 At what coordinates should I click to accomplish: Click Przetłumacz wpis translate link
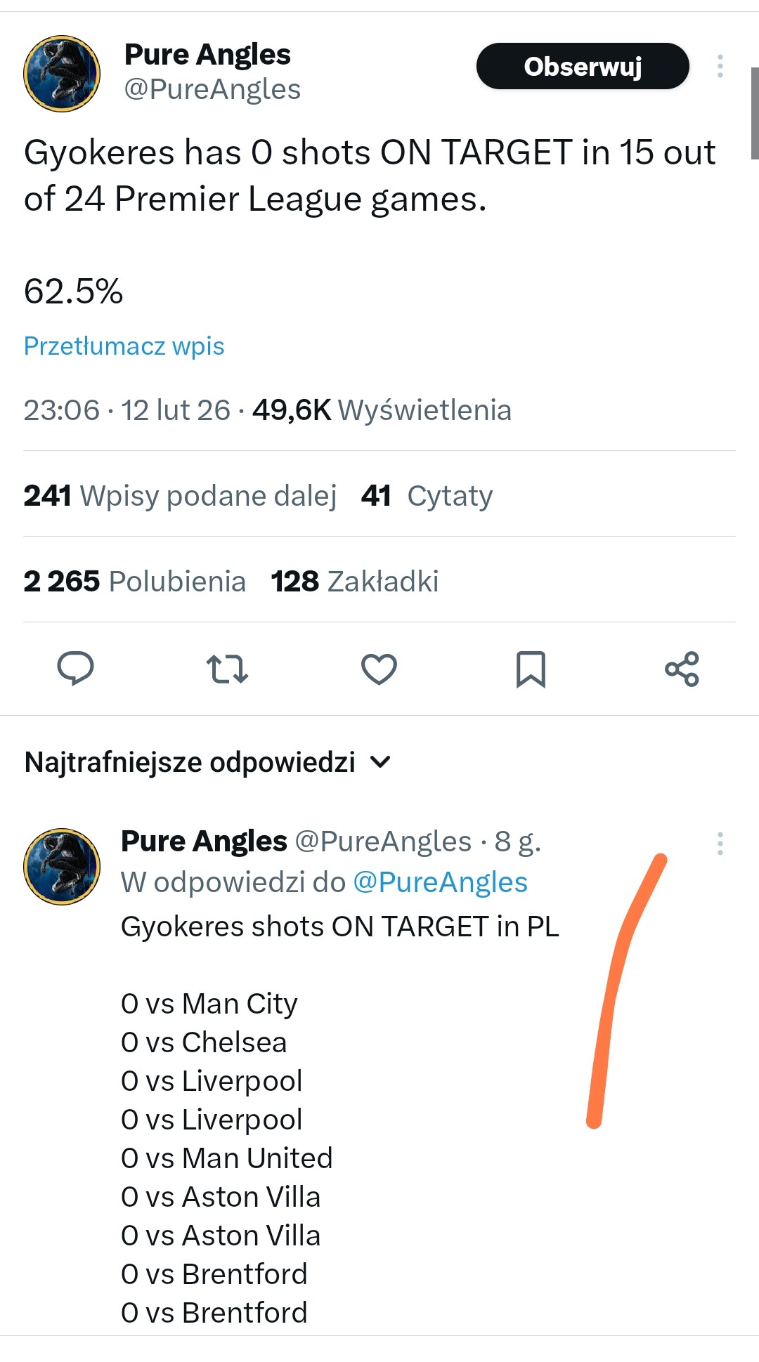coord(124,346)
